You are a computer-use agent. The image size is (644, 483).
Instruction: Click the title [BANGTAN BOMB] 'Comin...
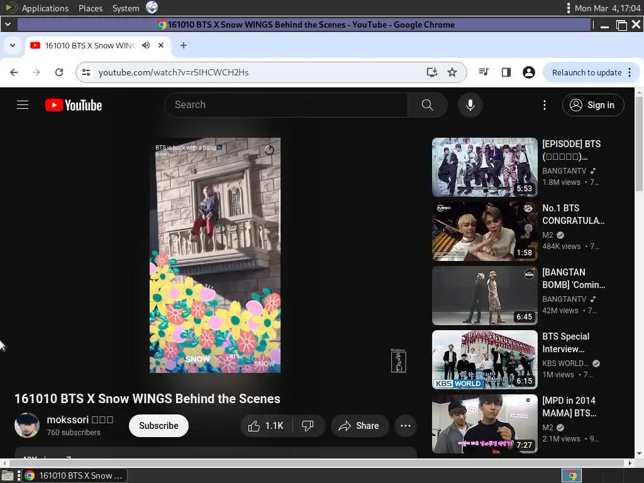[574, 279]
